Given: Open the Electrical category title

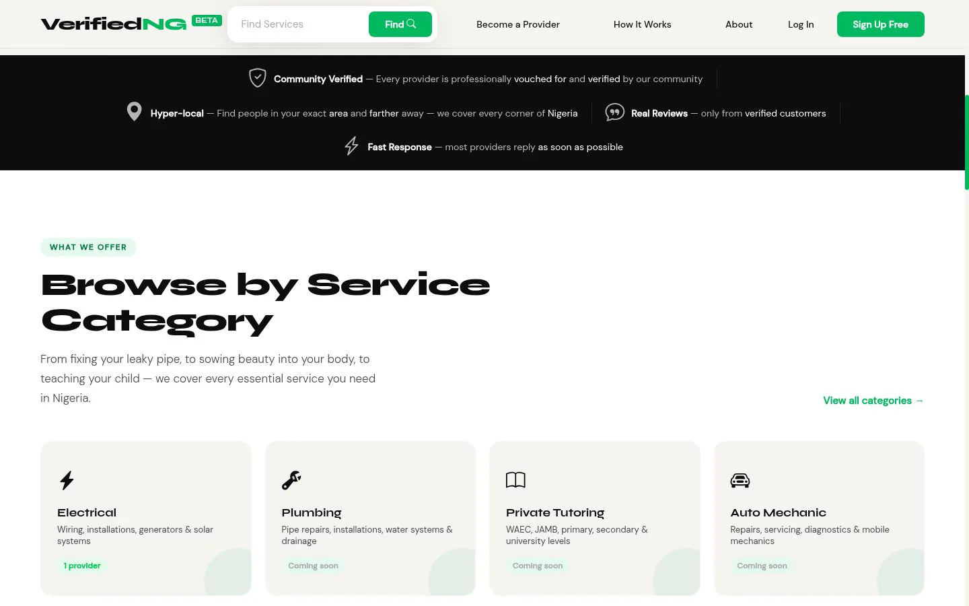Looking at the screenshot, I should click(x=87, y=512).
